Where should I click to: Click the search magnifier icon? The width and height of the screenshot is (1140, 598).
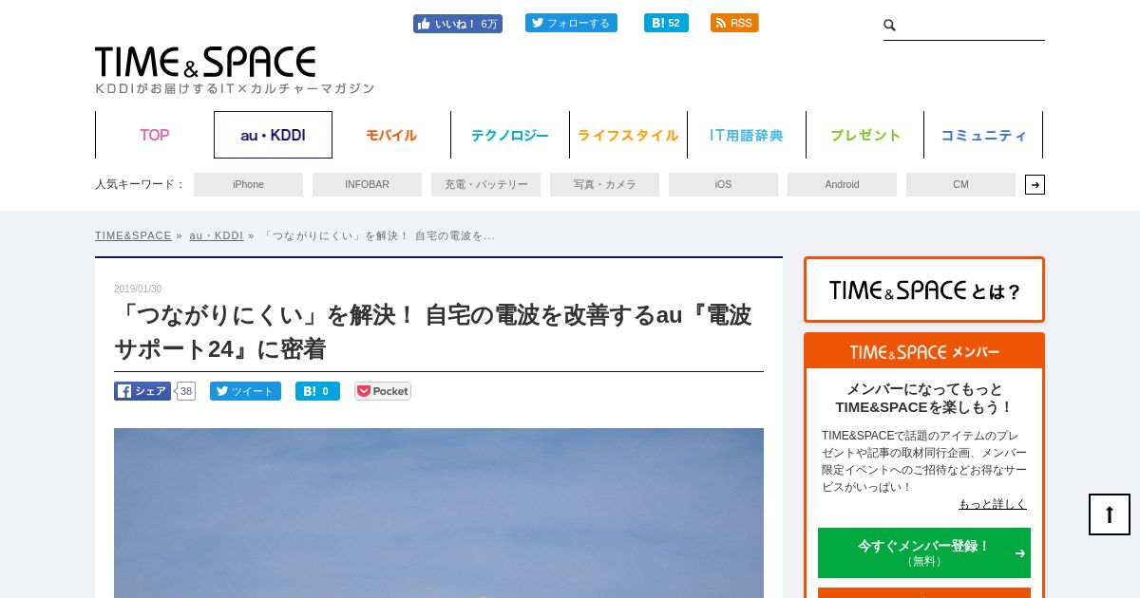point(890,26)
